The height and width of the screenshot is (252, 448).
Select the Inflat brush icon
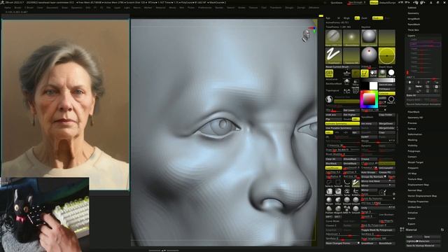[x=338, y=201]
